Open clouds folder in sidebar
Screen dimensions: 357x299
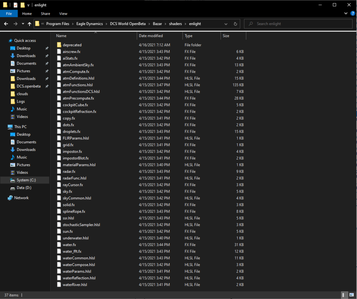coord(22,94)
